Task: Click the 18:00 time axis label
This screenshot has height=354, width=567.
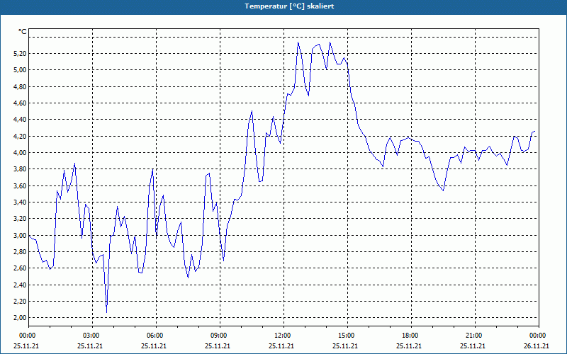Action: (x=411, y=336)
